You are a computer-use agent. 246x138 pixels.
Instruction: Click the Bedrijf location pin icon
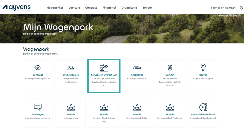tap(203, 68)
